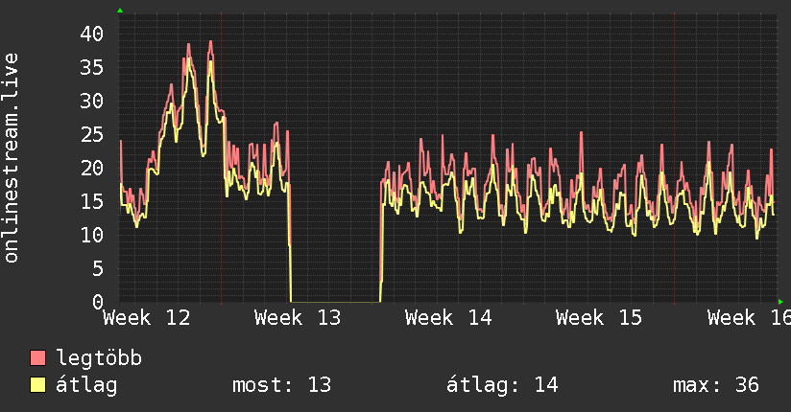Click the Week 13 axis label
Viewport: 791px width, 412px height.
point(298,318)
